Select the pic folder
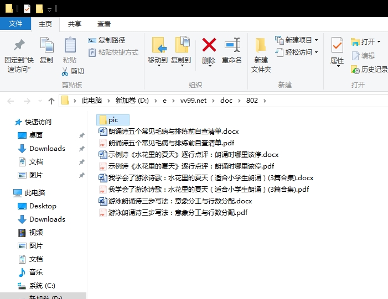The height and width of the screenshot is (299, 388). 113,120
